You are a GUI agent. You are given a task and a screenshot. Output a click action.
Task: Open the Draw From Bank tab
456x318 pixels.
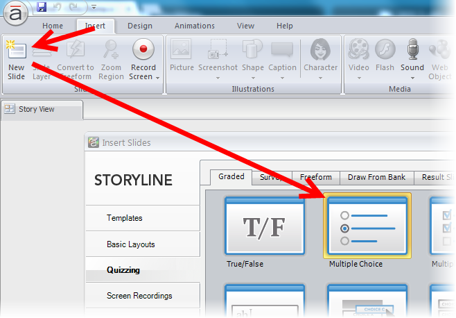[376, 177]
